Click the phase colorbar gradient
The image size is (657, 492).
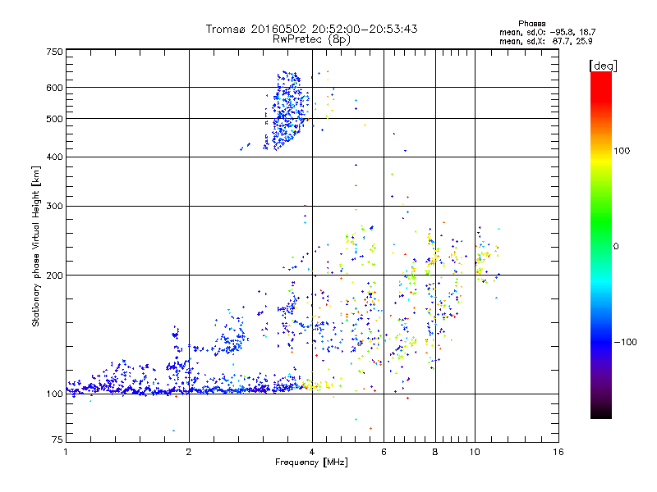(x=601, y=244)
